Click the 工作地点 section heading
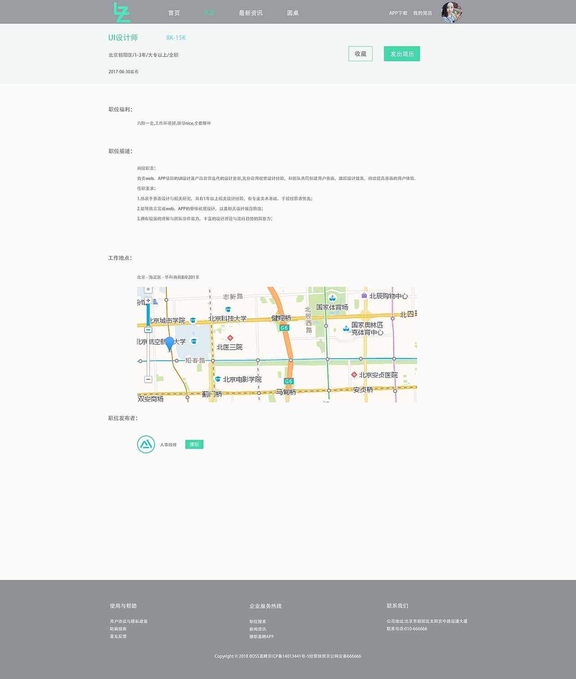This screenshot has height=679, width=576. (120, 258)
